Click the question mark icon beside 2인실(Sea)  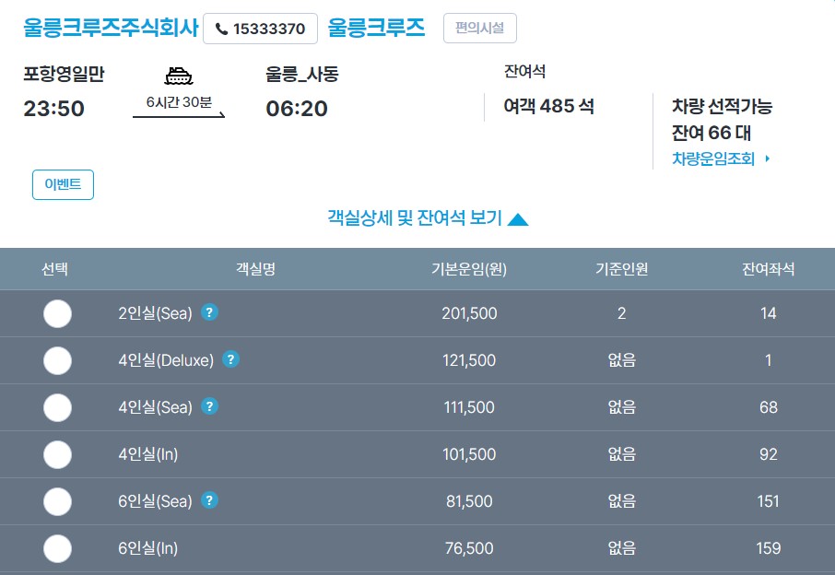[209, 313]
